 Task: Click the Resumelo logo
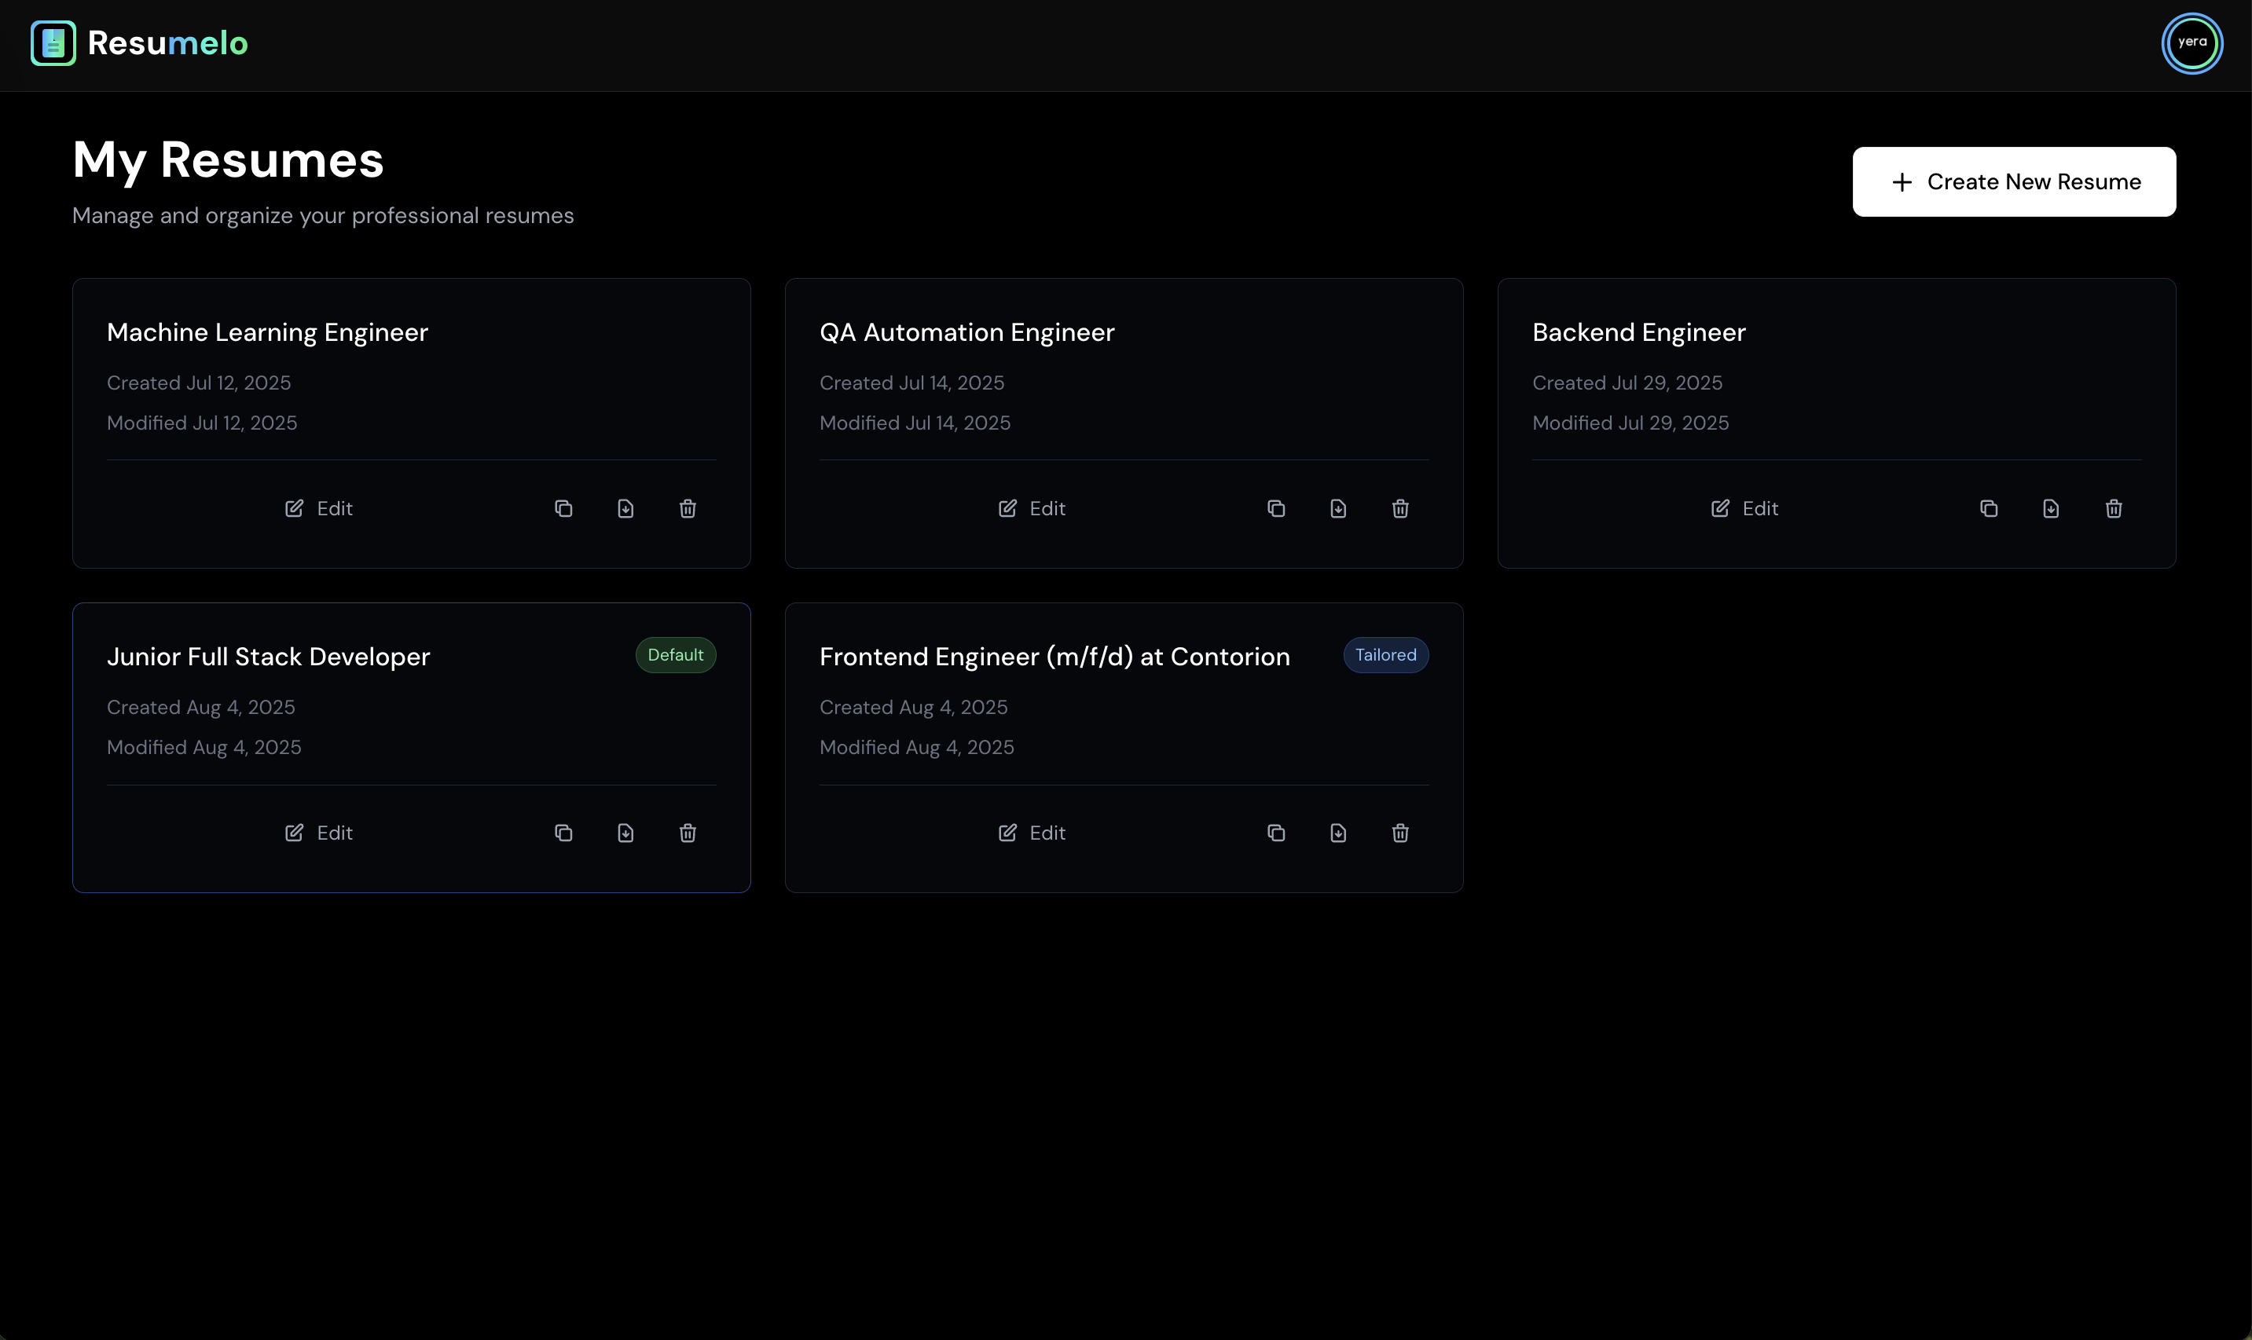[x=139, y=43]
